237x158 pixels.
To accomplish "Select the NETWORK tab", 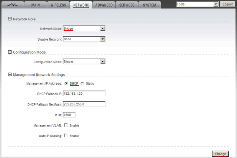I will (x=81, y=5).
